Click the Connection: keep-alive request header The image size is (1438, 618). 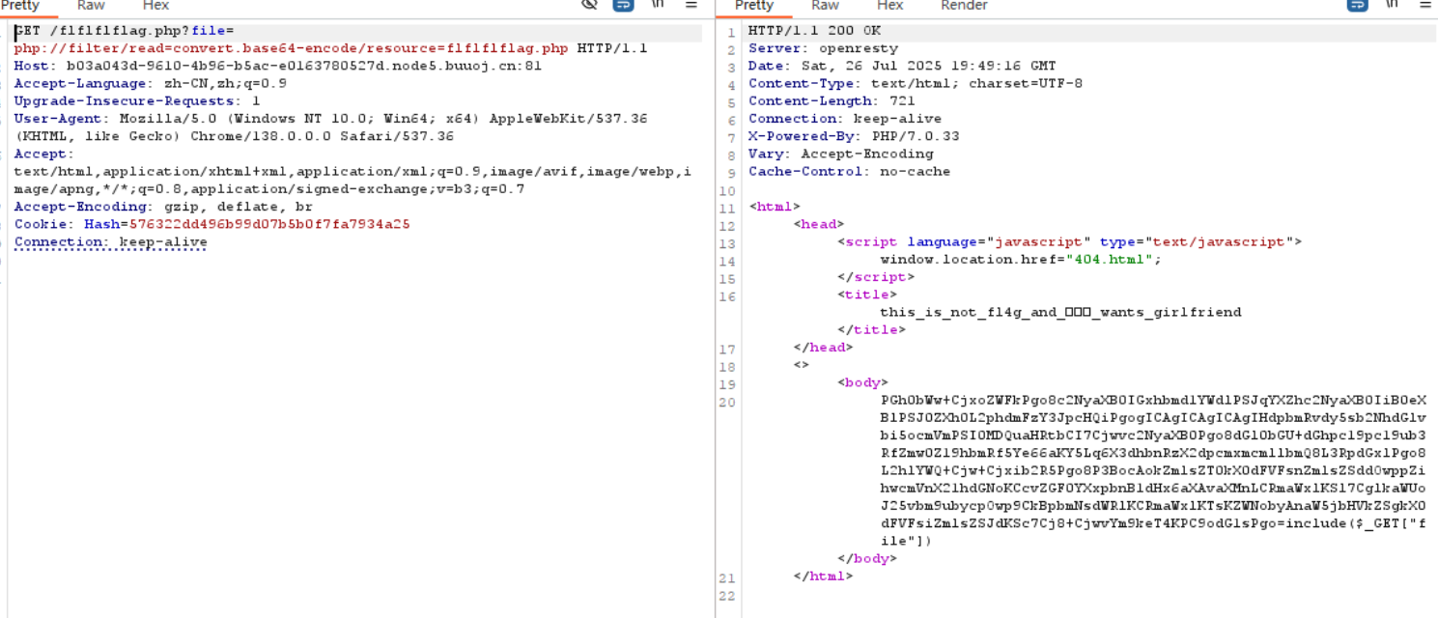click(110, 241)
